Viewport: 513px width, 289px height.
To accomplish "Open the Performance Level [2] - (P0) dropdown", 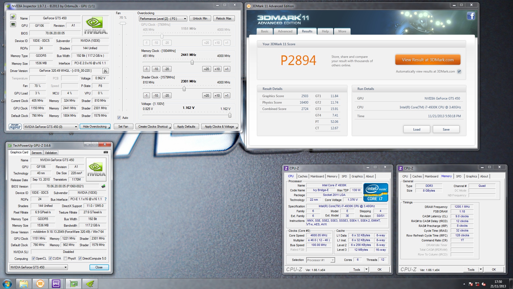I will [163, 19].
